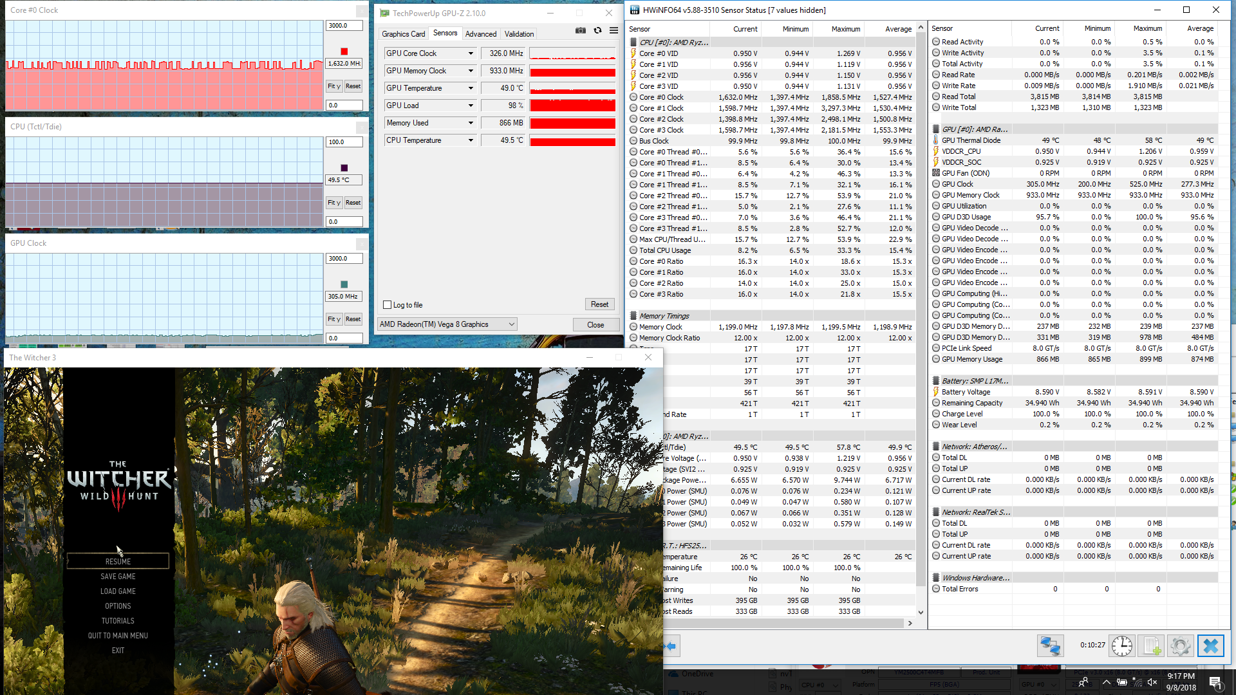The height and width of the screenshot is (695, 1236).
Task: Collapse the Battery: SMP L17M sensor group
Action: click(x=975, y=381)
